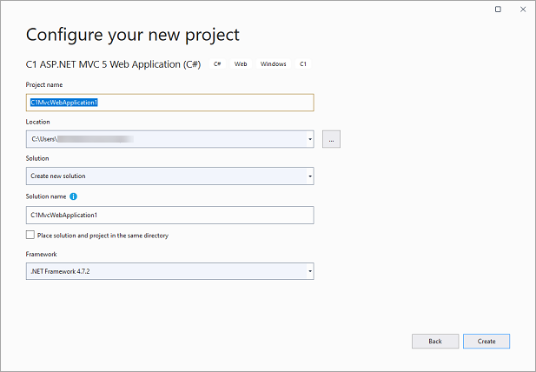Click the Solution name info icon
Viewport: 536px width, 372px height.
[74, 196]
